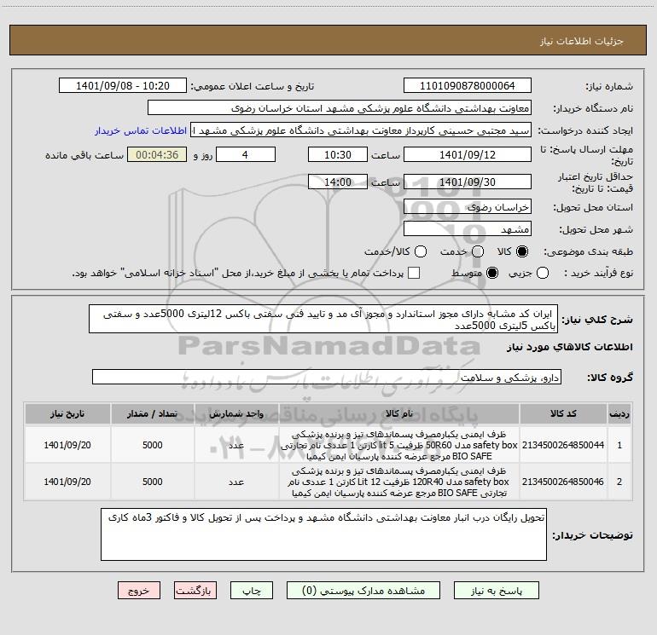
Task: Click the validity time field 14:00
Action: coord(338,182)
